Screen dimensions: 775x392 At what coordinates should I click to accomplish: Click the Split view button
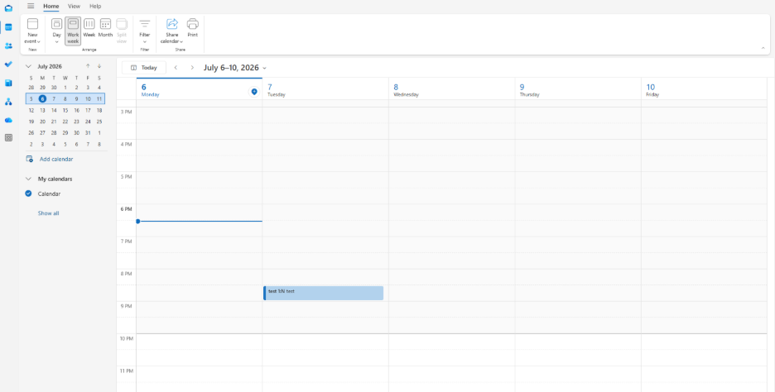(x=122, y=31)
